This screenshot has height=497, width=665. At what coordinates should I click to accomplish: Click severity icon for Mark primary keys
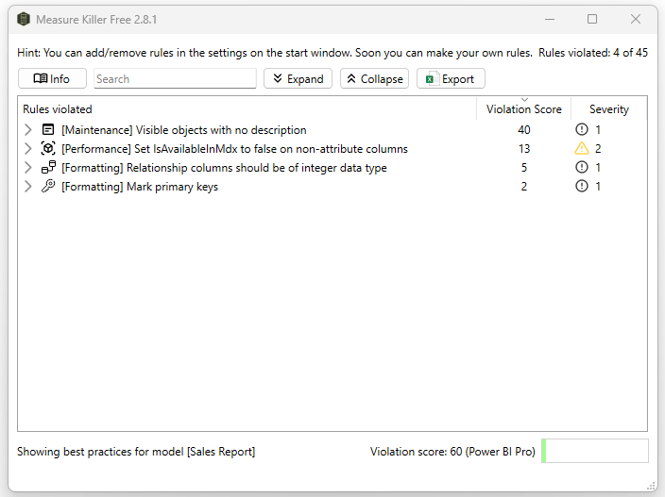point(582,187)
